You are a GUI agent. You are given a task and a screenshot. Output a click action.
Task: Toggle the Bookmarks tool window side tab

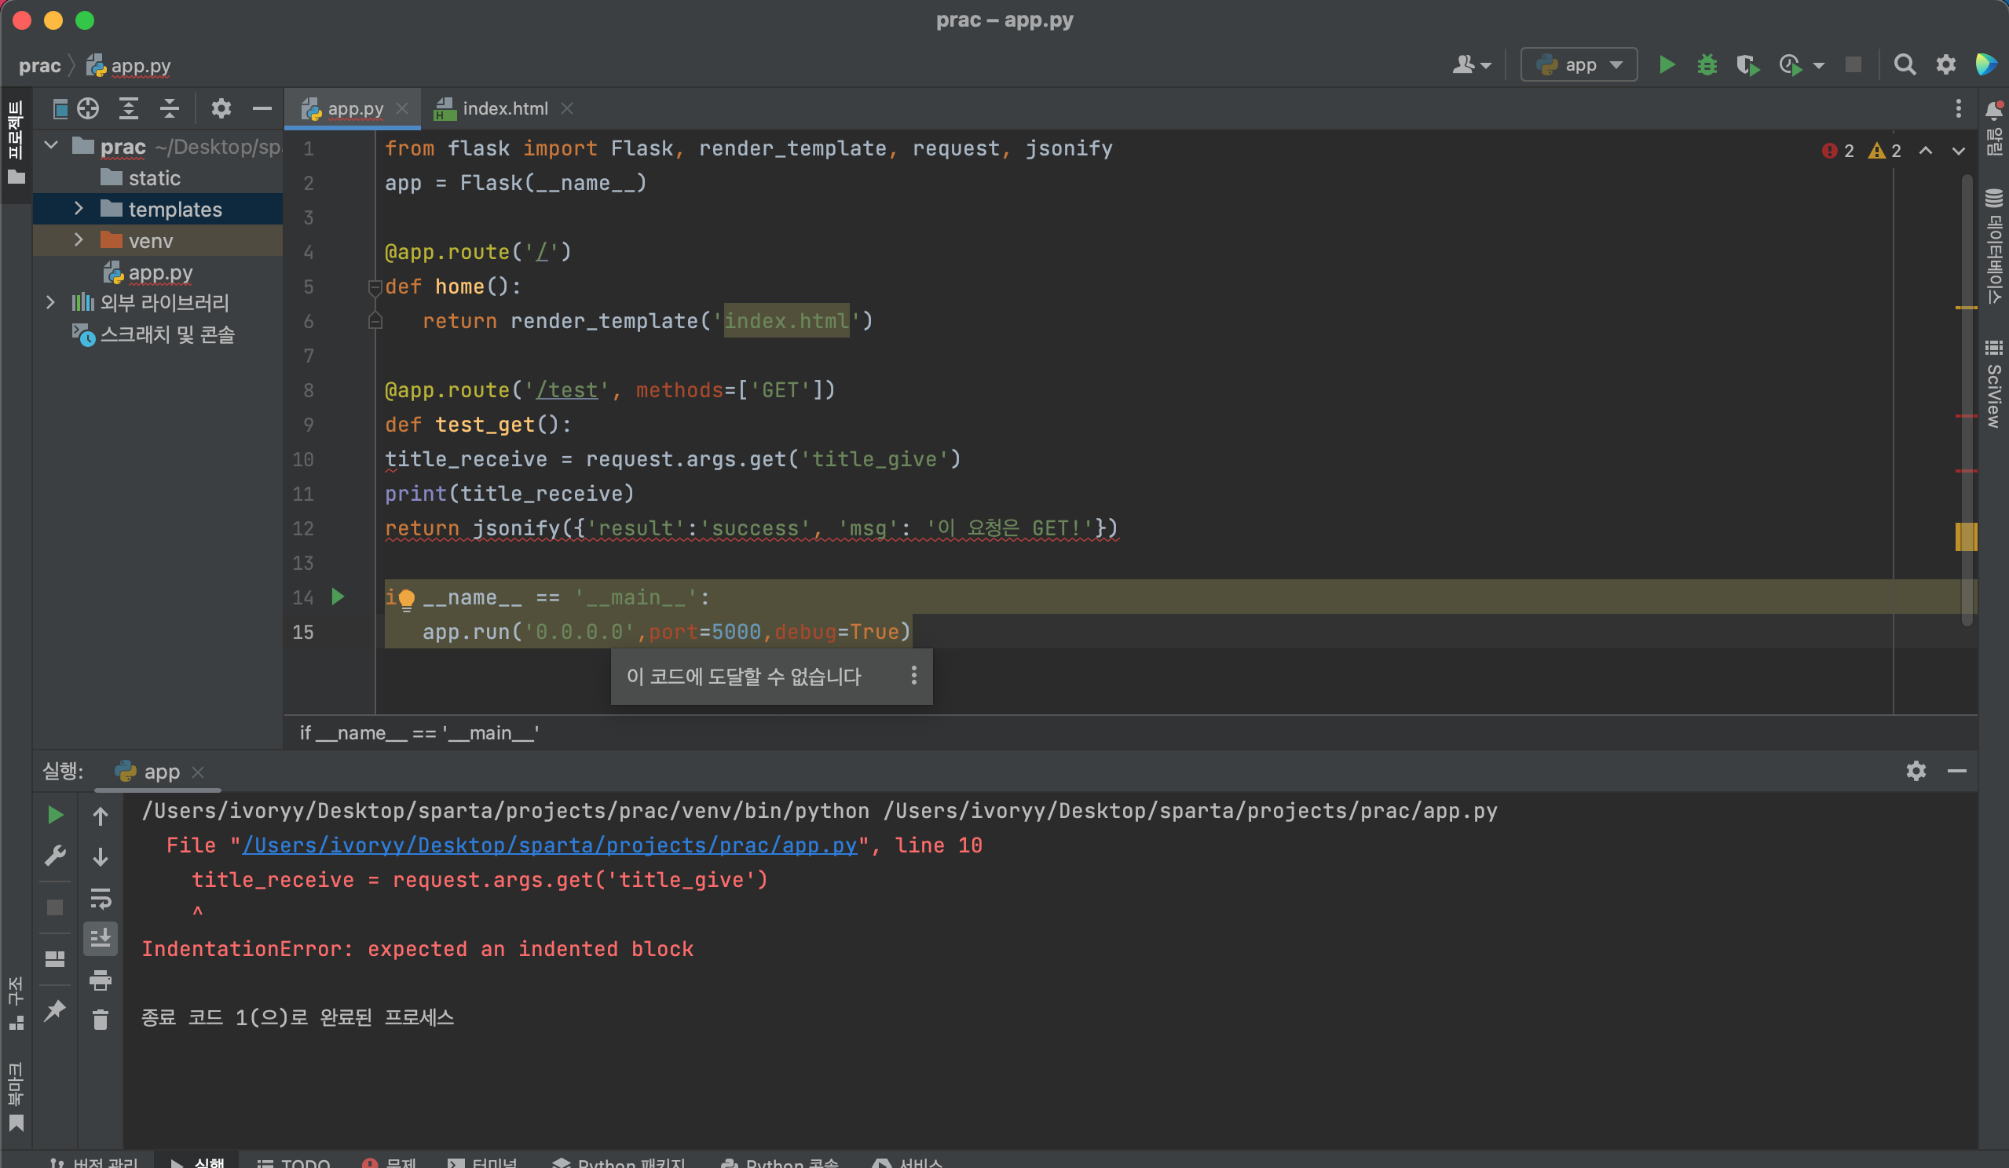point(16,1097)
